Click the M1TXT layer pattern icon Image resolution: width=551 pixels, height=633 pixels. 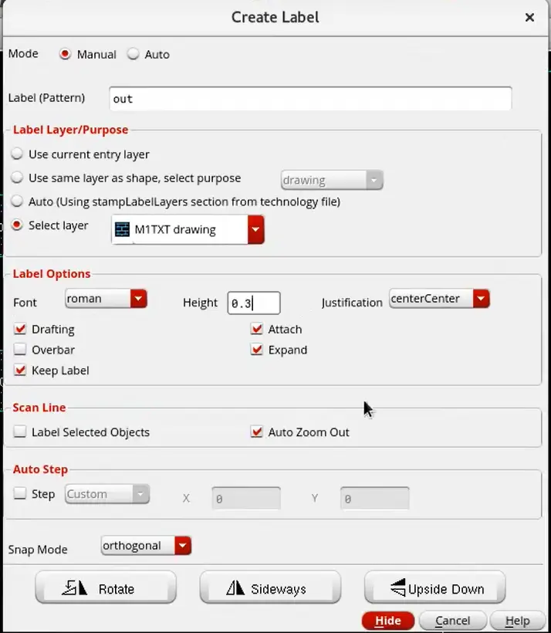pos(122,229)
